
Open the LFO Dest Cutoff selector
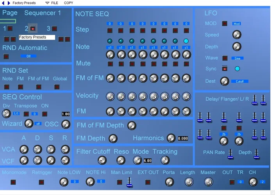point(239,82)
